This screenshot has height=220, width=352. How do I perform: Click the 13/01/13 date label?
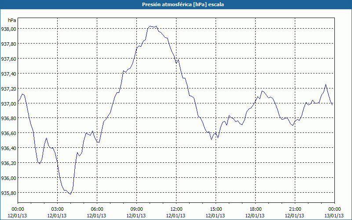coord(334,216)
